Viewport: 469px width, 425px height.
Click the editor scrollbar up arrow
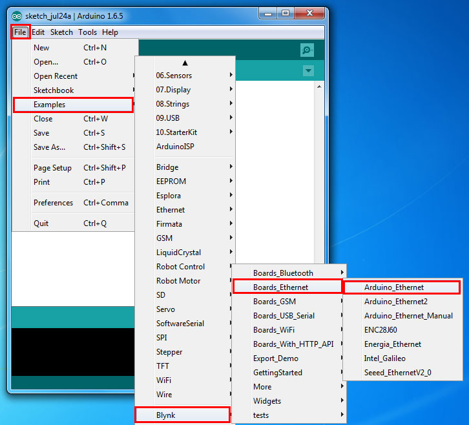coord(319,87)
